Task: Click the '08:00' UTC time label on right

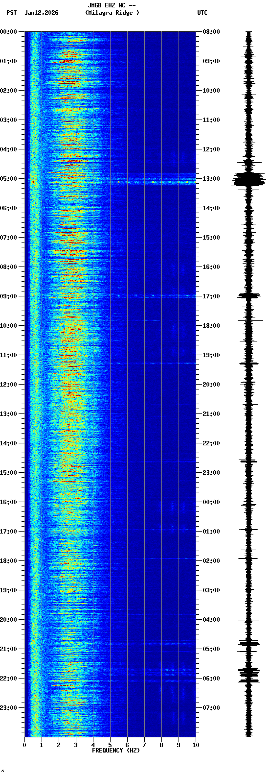Action: 211,32
